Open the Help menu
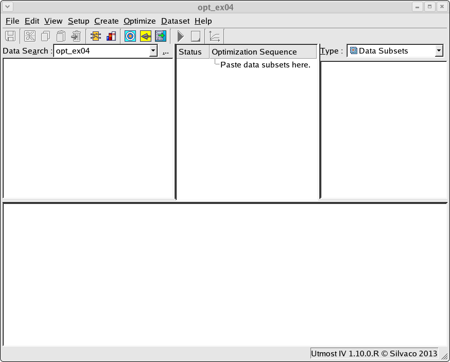This screenshot has height=362, width=450. [203, 21]
